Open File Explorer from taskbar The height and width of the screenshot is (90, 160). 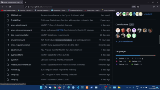tap(119, 87)
